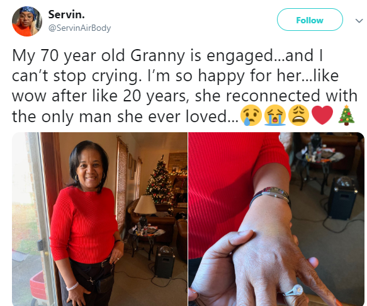Click the Christmas tree emoji
This screenshot has height=306, width=367.
click(x=346, y=115)
